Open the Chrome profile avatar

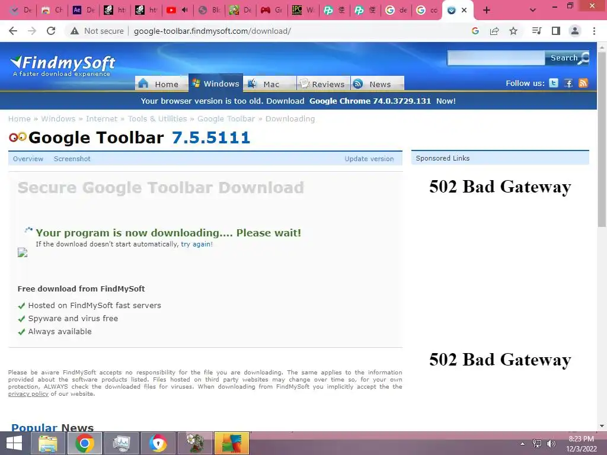(575, 31)
